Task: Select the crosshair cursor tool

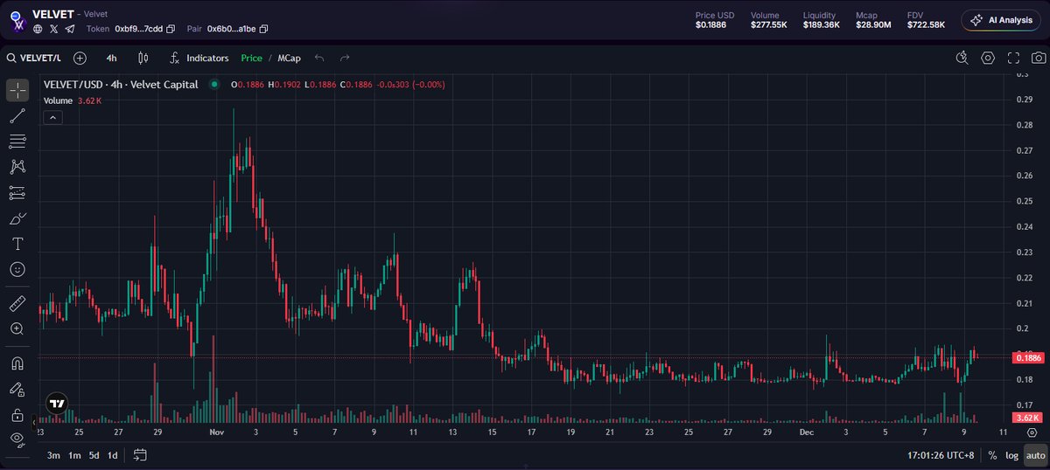Action: 17,90
